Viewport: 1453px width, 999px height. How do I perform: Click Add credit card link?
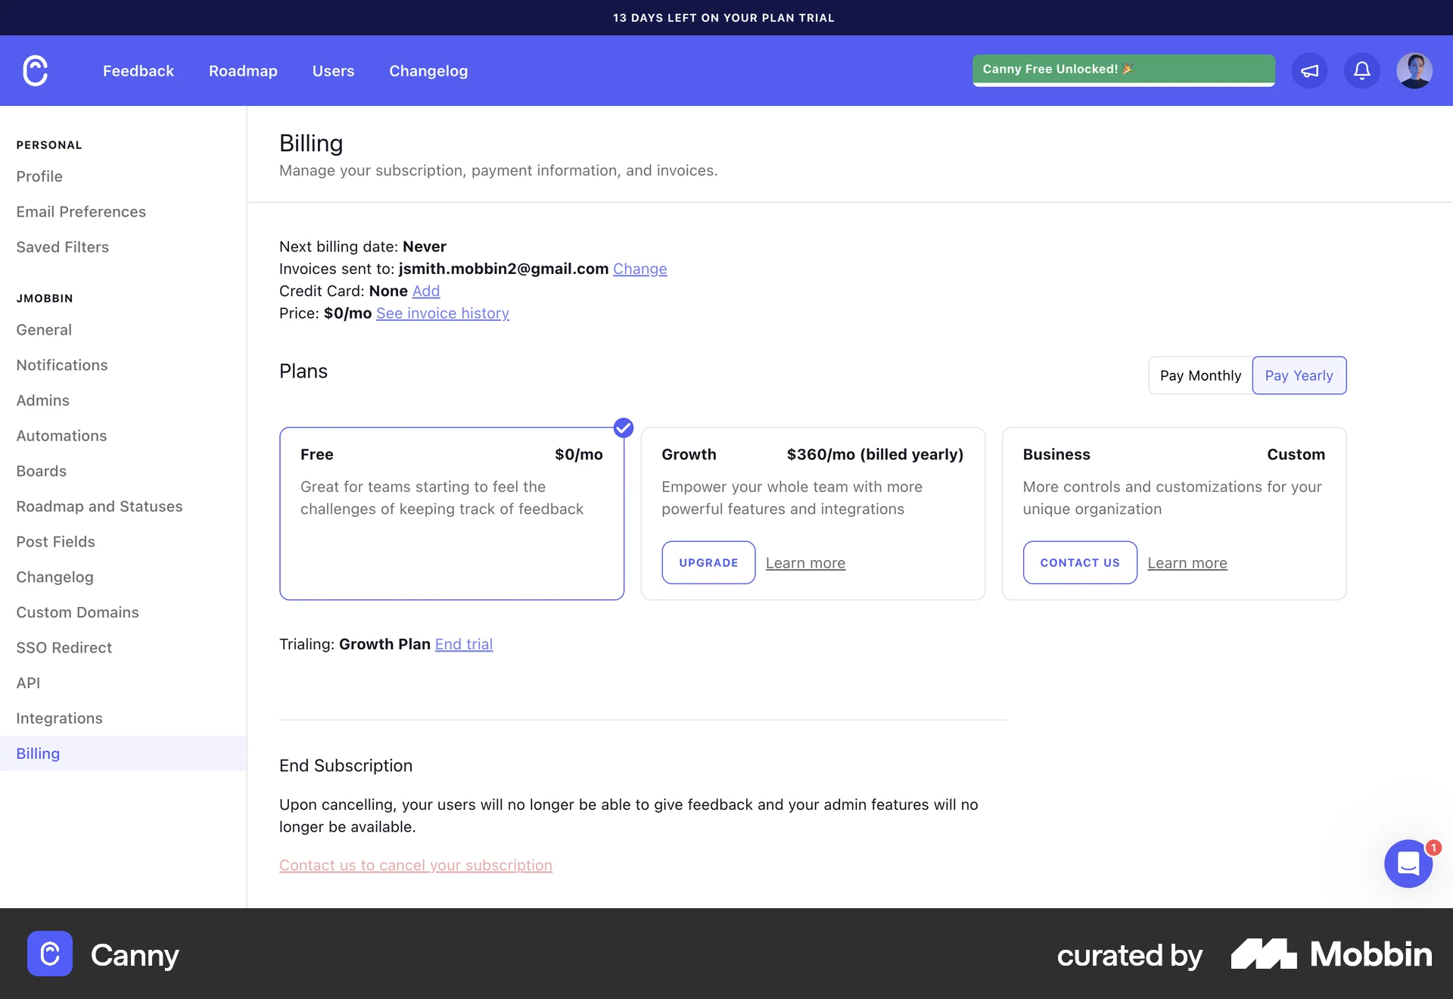[425, 291]
